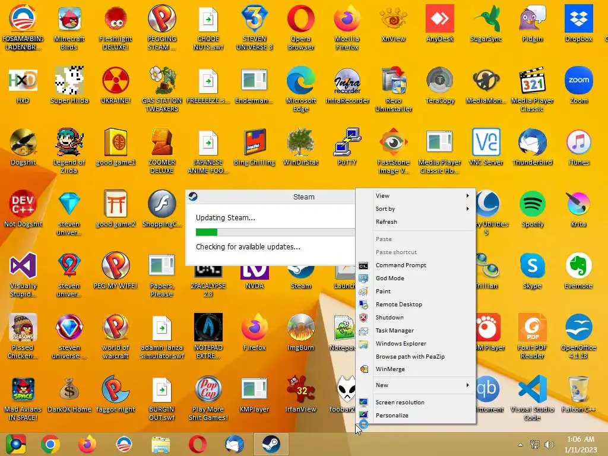
Task: Open Revo Uninstaller icon
Action: tap(394, 89)
